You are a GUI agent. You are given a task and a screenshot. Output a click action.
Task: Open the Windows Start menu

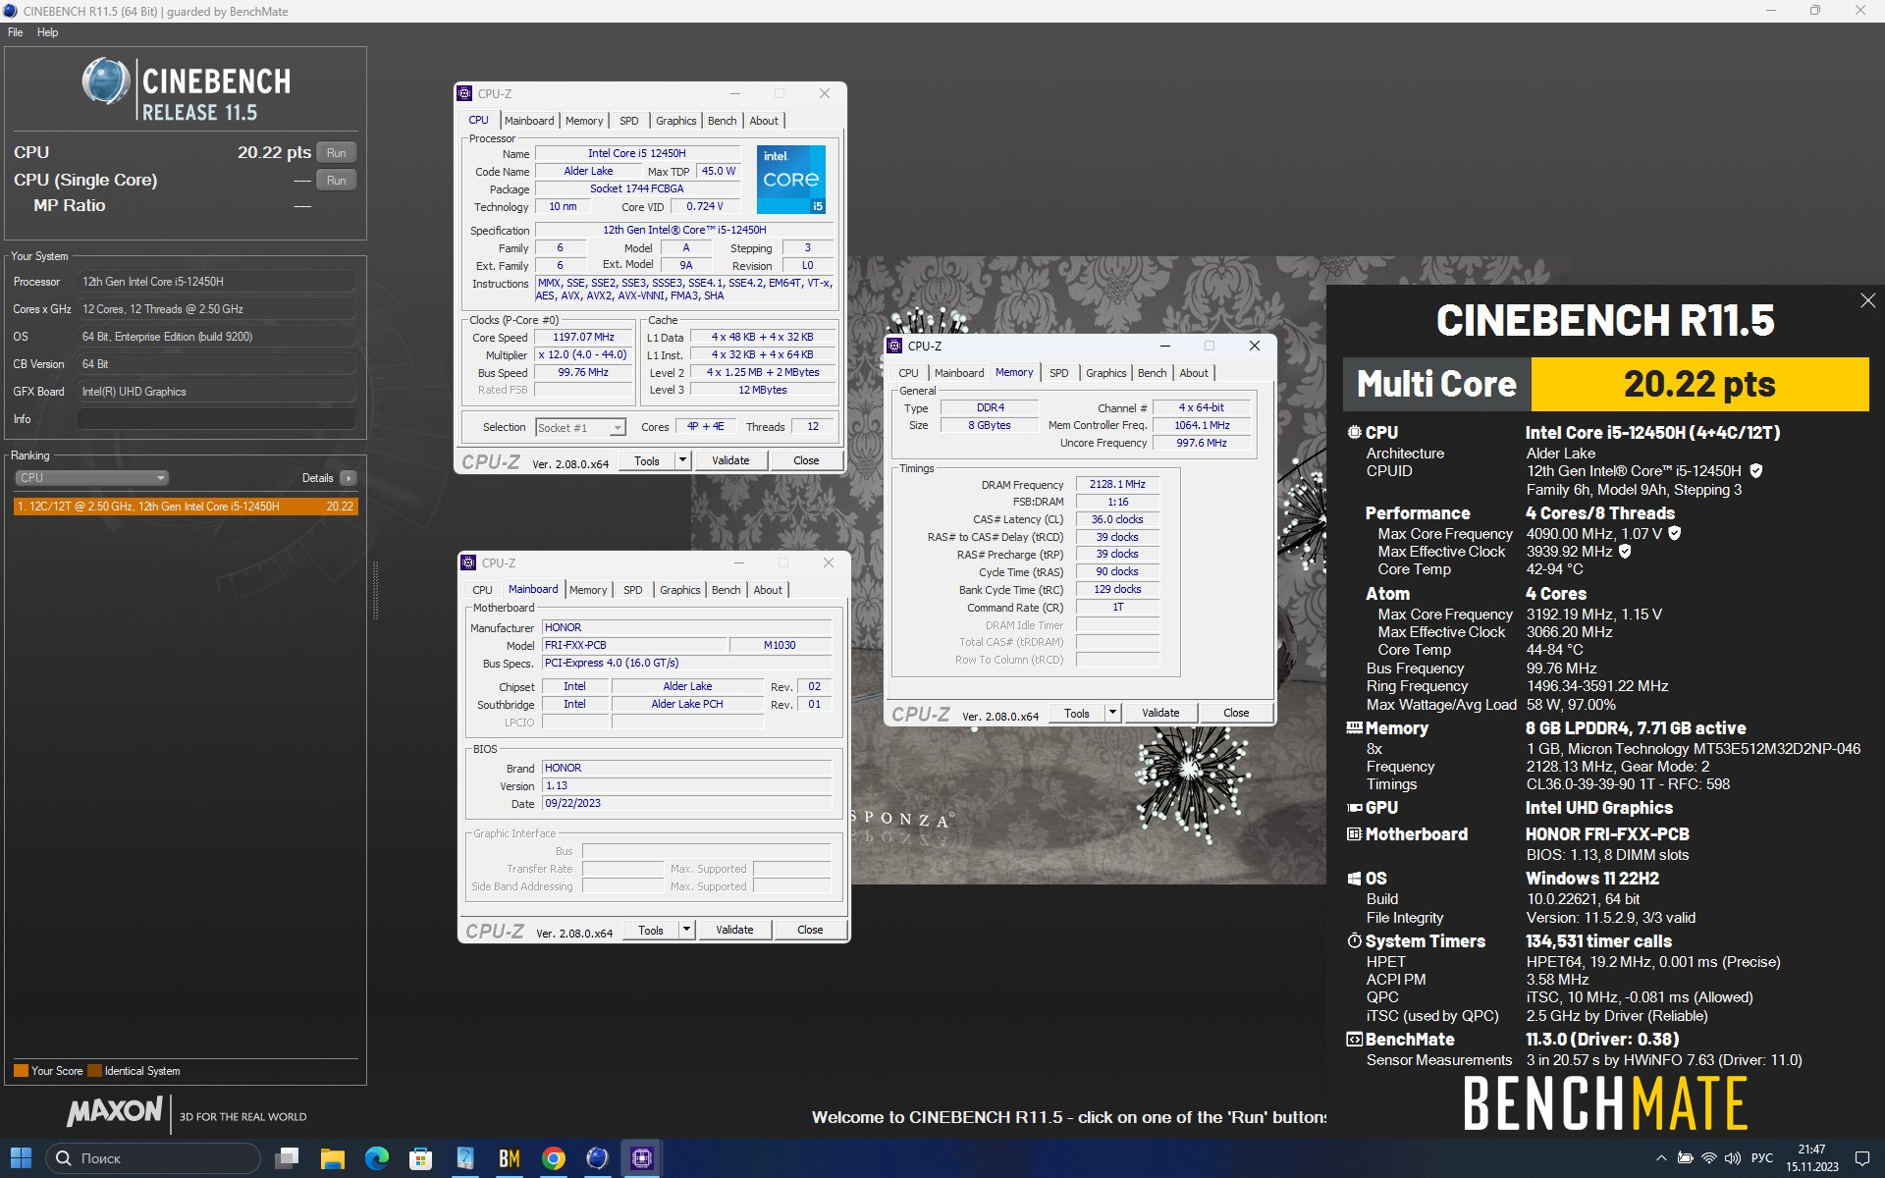pos(21,1158)
